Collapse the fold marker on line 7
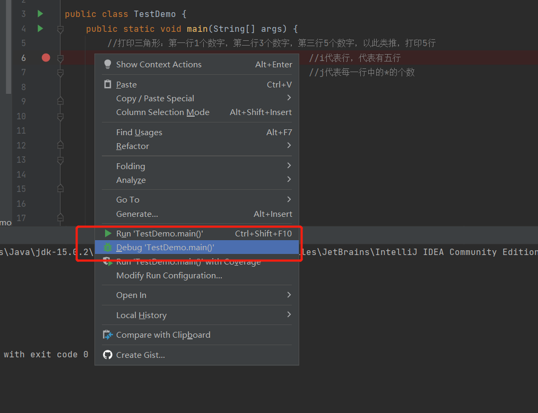The image size is (538, 413). pyautogui.click(x=60, y=73)
